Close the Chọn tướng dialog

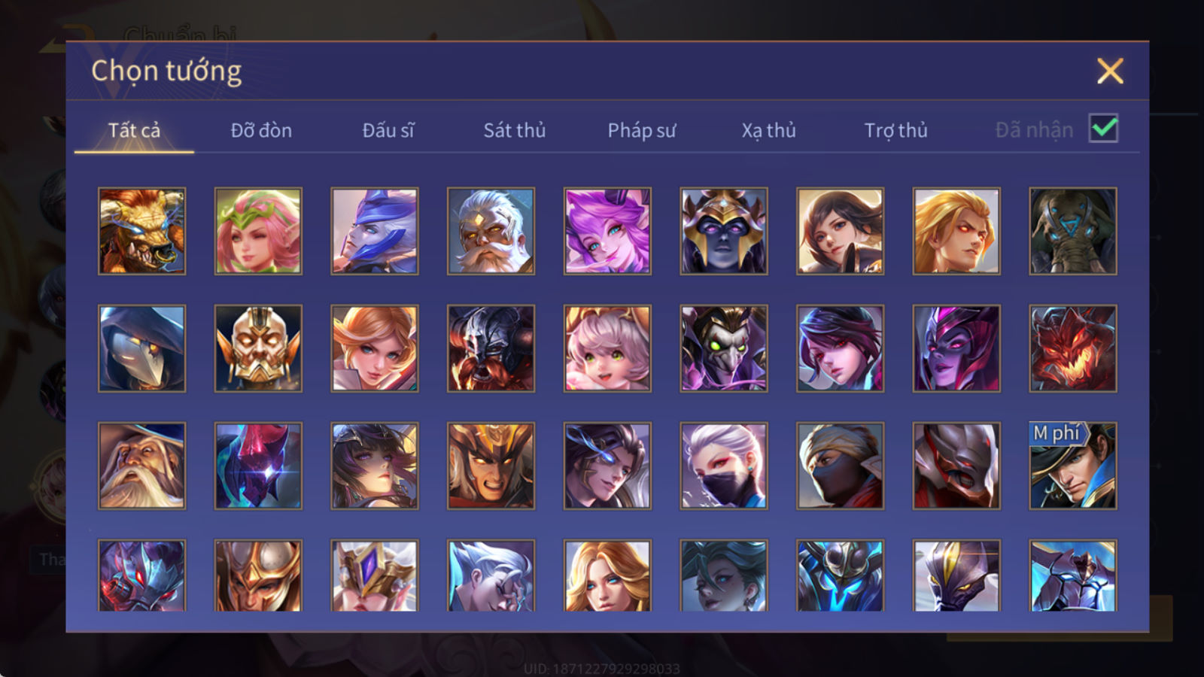coord(1110,71)
